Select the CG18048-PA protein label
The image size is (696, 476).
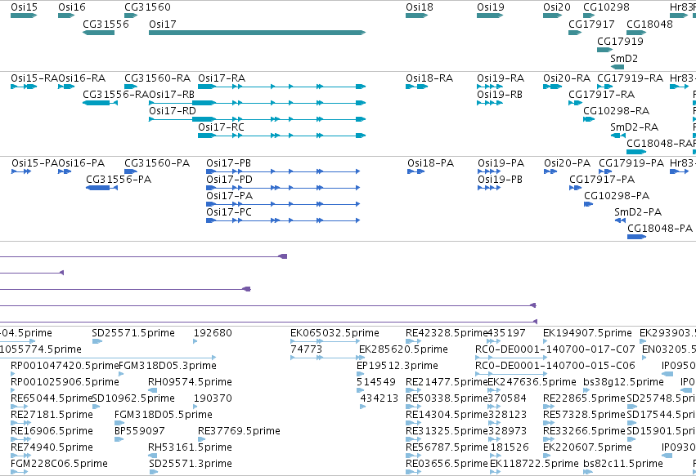[x=660, y=229]
